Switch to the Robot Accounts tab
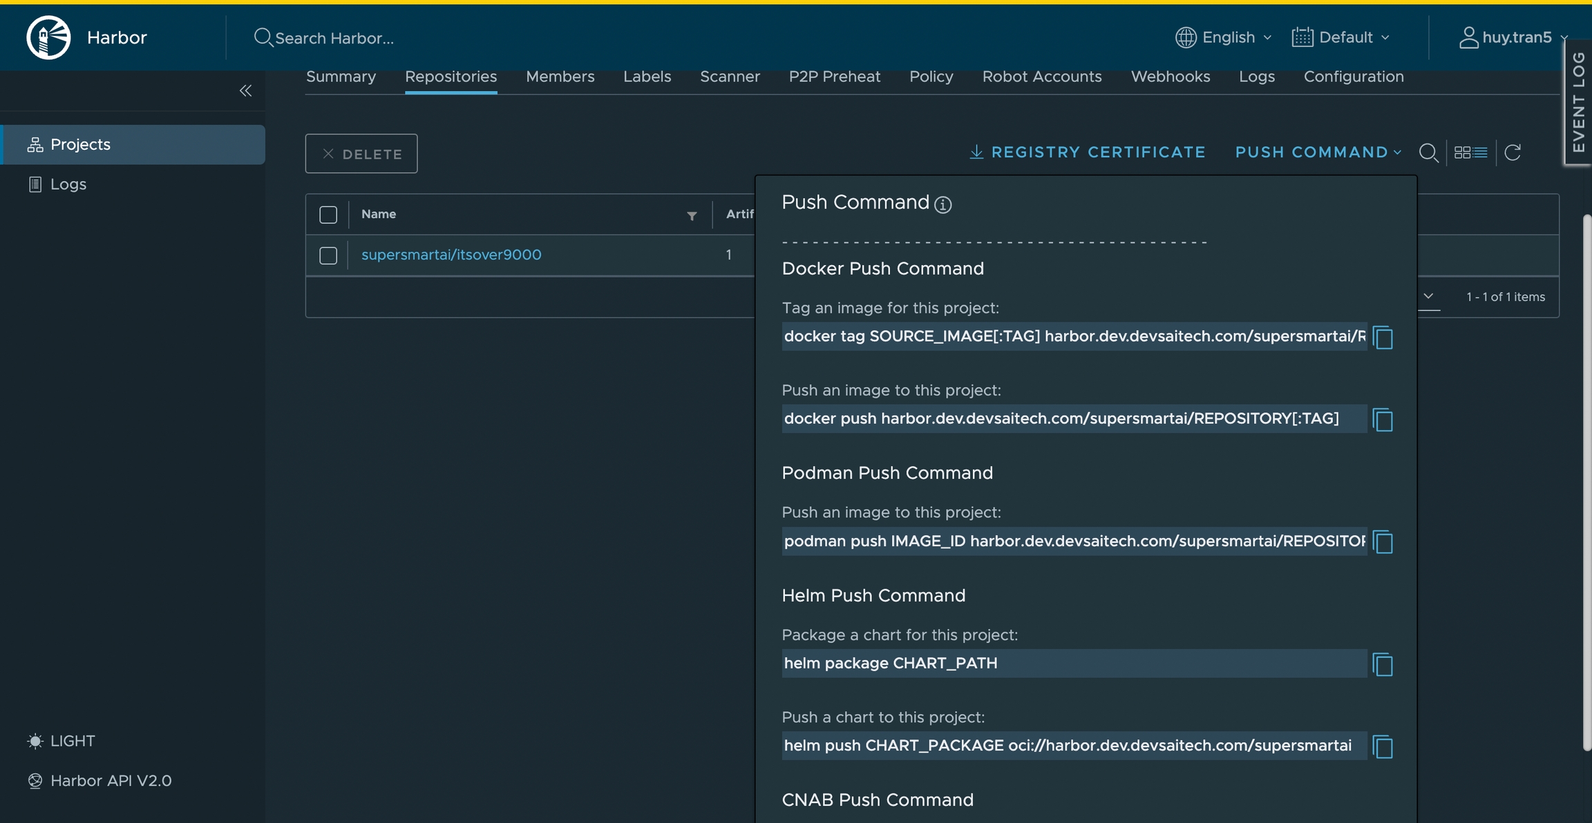Viewport: 1592px width, 823px height. click(1041, 77)
